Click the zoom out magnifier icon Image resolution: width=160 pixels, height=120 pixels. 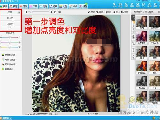pos(26,12)
